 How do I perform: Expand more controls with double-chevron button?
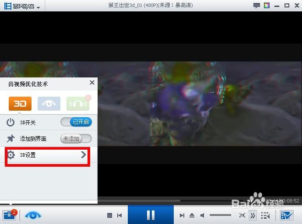(x=253, y=215)
